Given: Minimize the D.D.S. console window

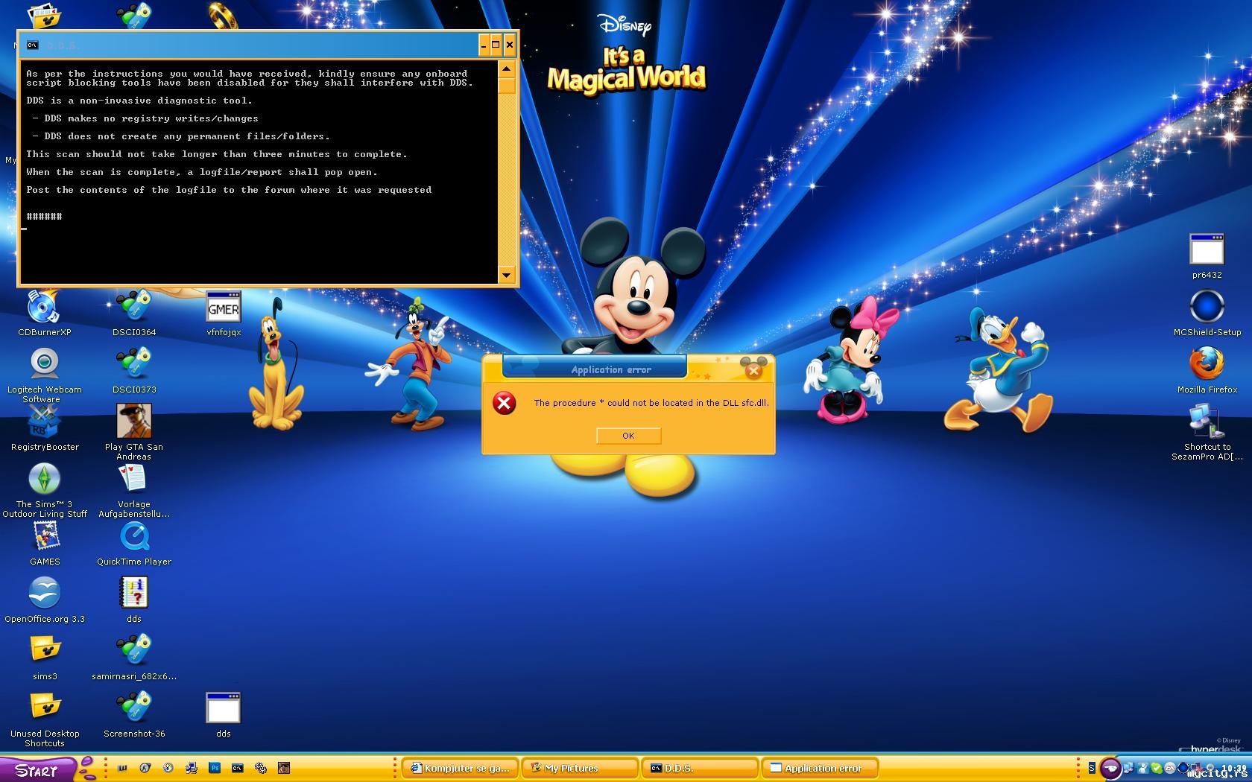Looking at the screenshot, I should tap(484, 45).
